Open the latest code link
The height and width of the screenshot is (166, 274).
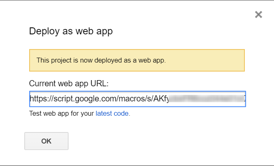[x=112, y=114]
